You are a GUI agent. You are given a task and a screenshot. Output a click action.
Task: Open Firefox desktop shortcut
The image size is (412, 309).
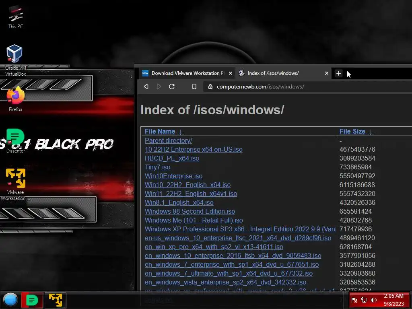pyautogui.click(x=16, y=99)
